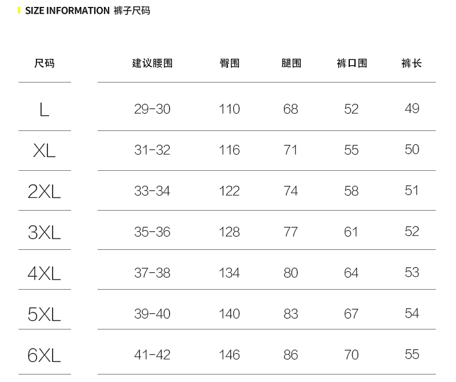Click the 尺码 column header
456x382 pixels.
point(44,63)
